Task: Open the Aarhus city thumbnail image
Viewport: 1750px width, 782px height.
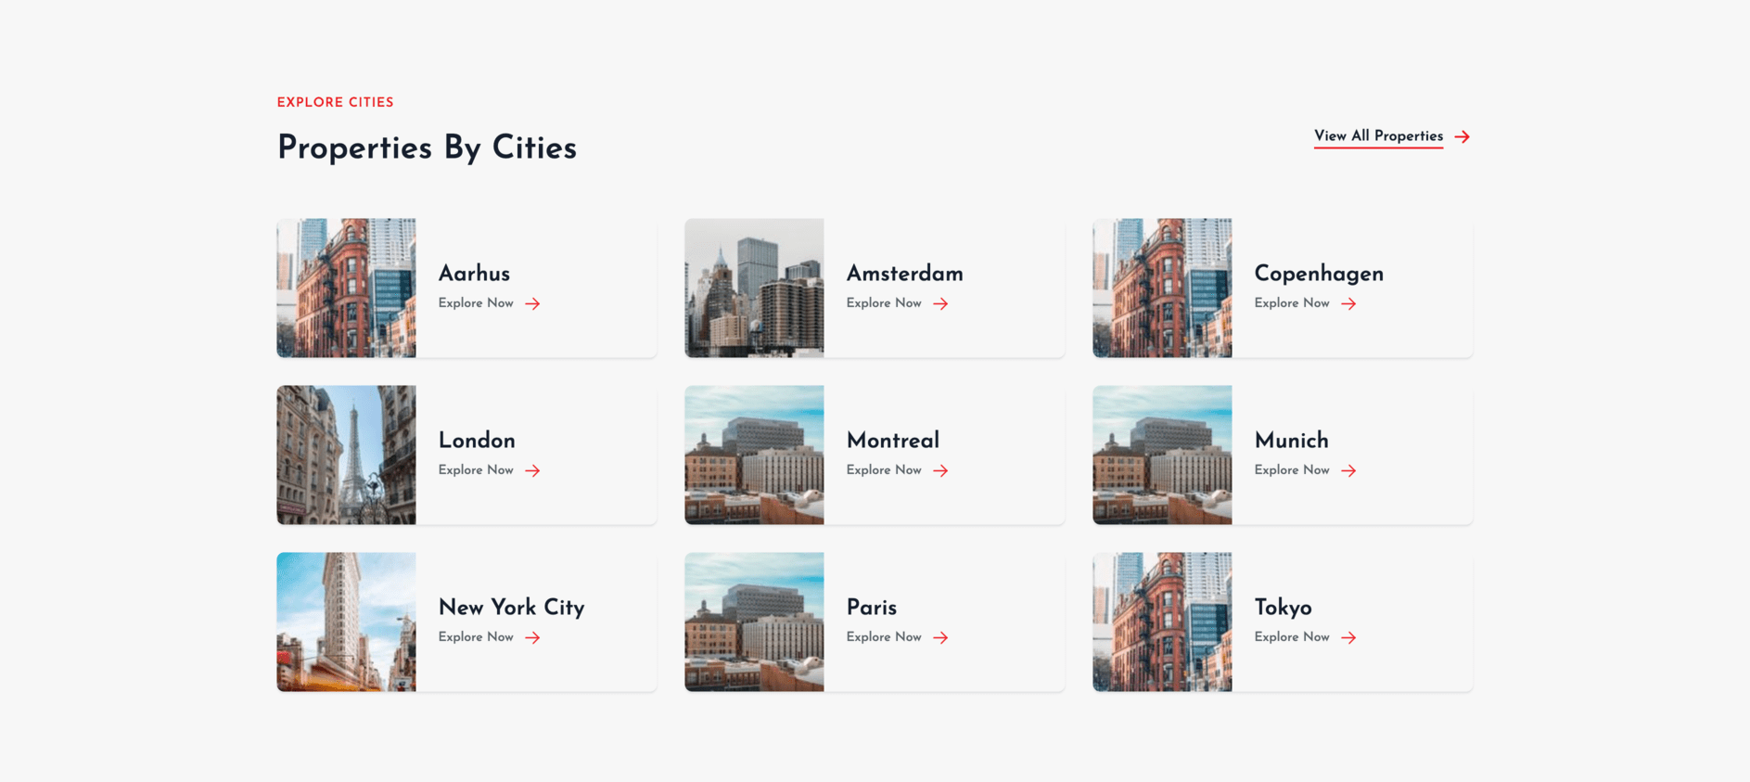Action: [x=346, y=288]
